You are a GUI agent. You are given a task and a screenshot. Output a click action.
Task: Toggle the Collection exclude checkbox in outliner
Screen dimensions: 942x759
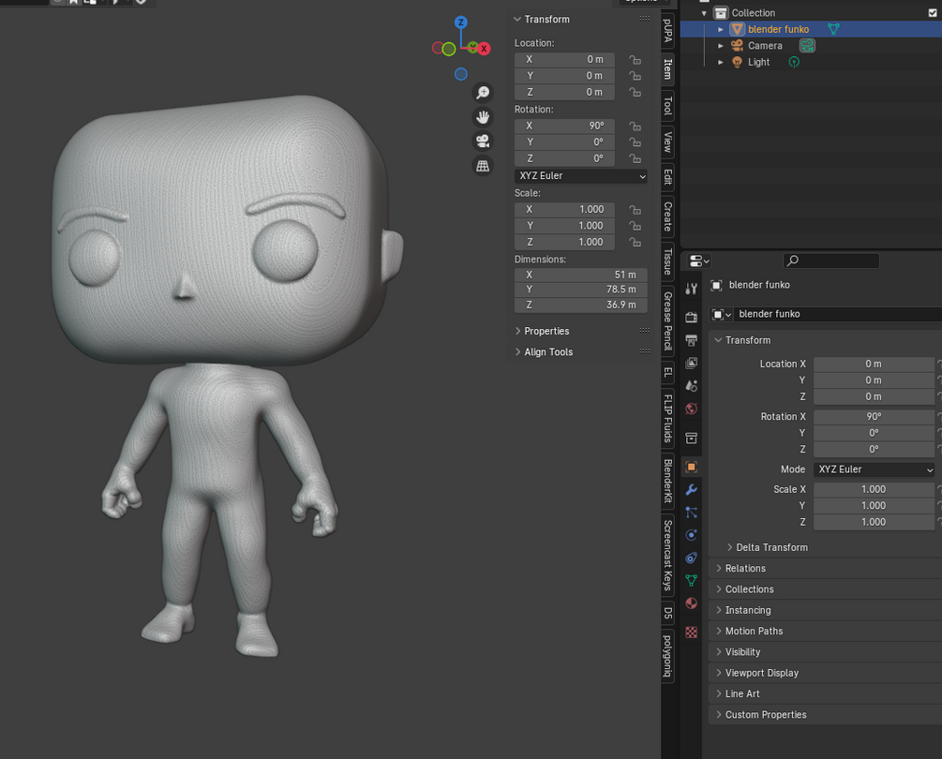(x=933, y=12)
